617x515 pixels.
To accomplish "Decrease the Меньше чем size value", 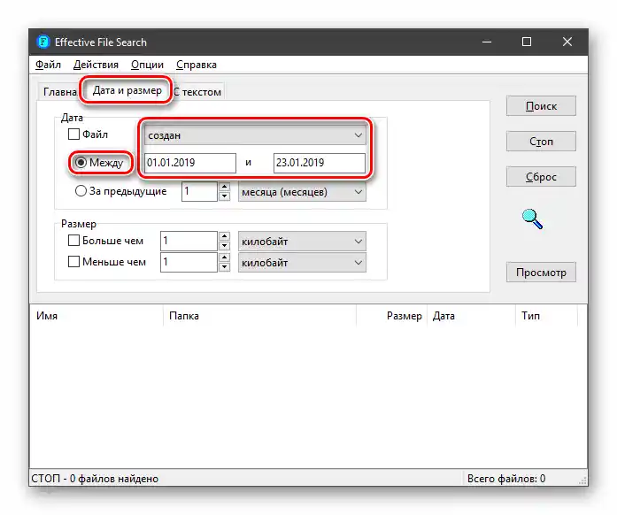I will tap(224, 266).
